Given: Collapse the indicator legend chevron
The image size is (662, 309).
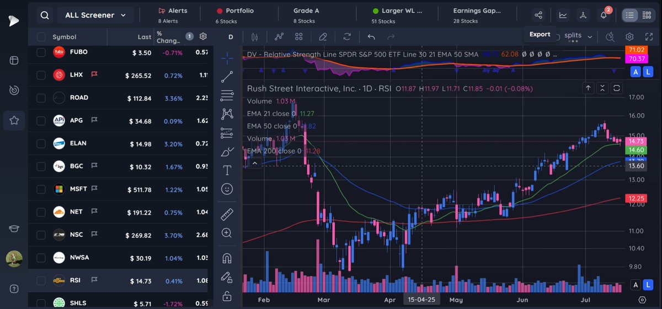Looking at the screenshot, I should click(x=254, y=163).
